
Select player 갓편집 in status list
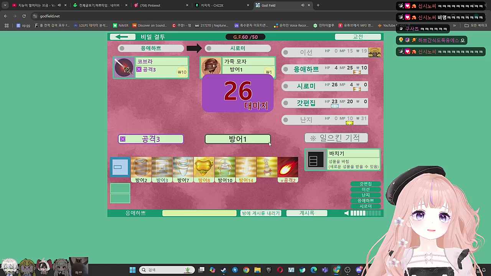tap(325, 103)
